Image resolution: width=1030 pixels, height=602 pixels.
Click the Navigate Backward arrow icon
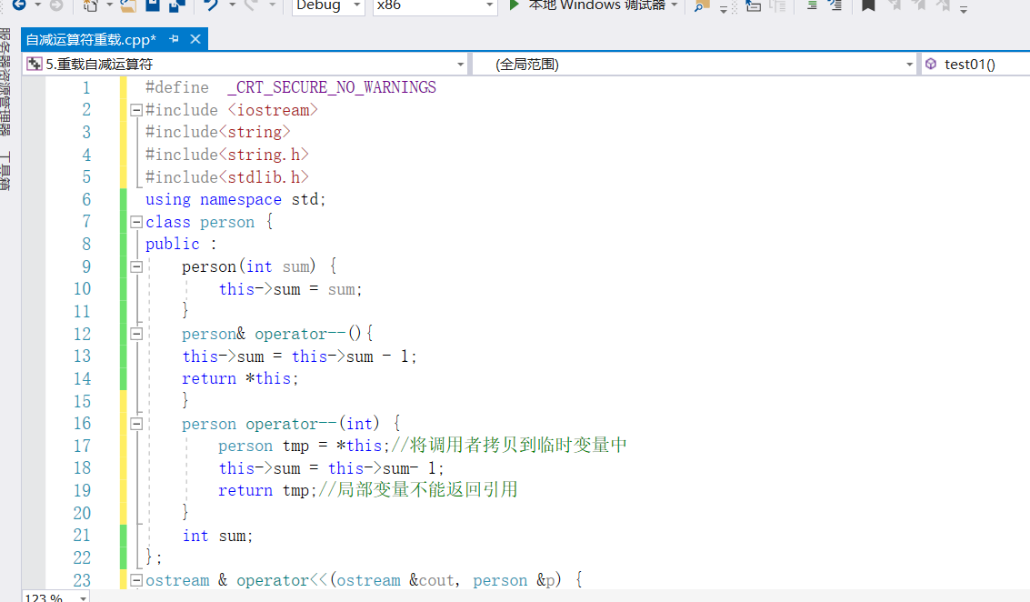point(19,5)
